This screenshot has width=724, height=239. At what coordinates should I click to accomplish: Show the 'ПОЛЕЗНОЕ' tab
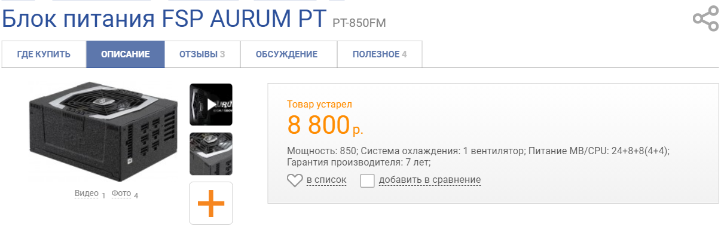click(379, 54)
